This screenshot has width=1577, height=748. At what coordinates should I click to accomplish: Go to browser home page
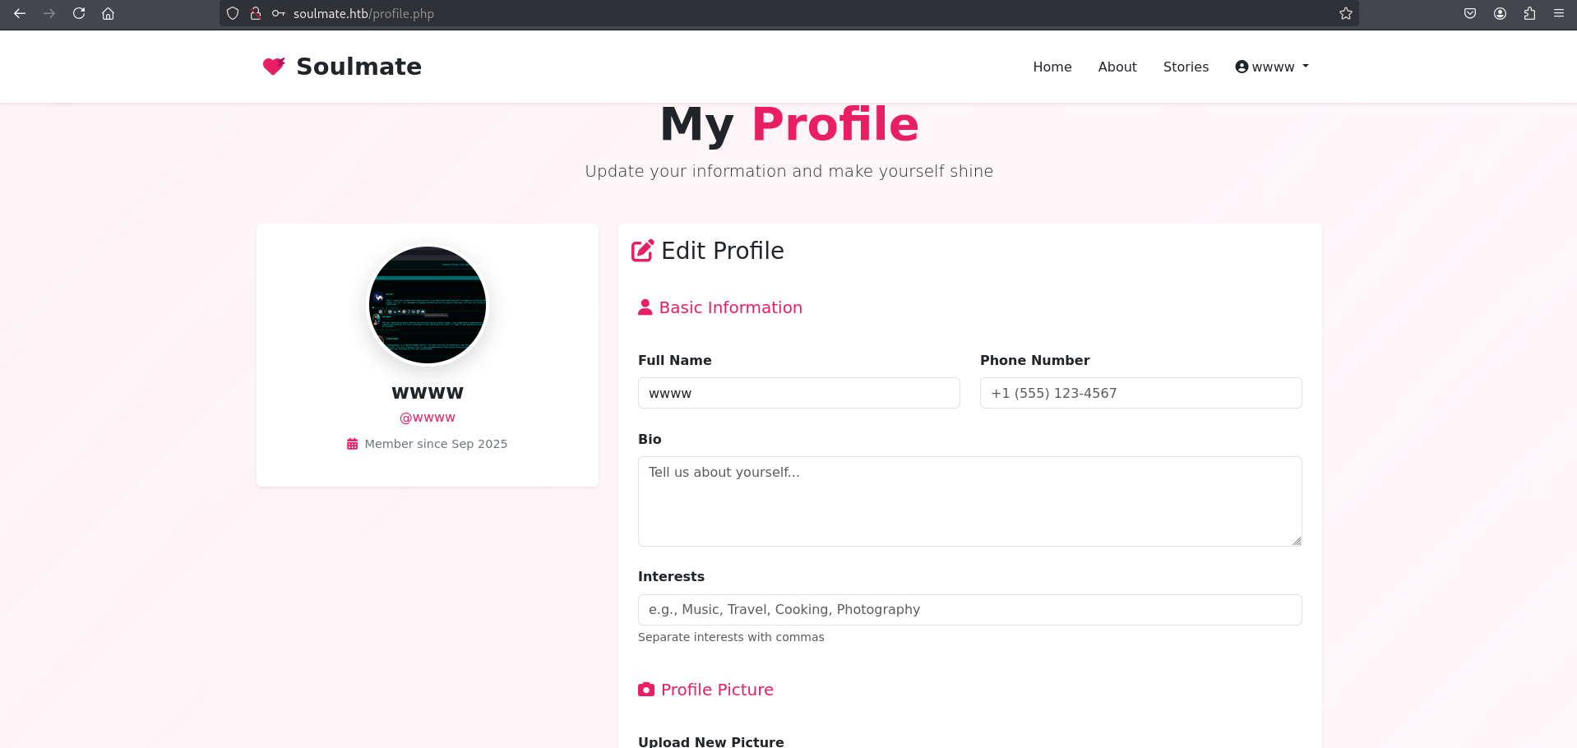coord(108,13)
